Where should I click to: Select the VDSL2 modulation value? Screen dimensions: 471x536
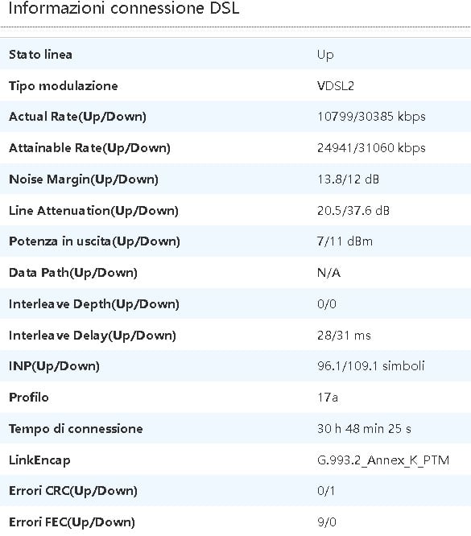point(336,86)
